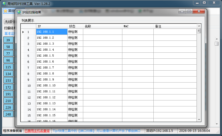Click the blue block 115 in main window
The image size is (222, 136).
tap(8, 67)
